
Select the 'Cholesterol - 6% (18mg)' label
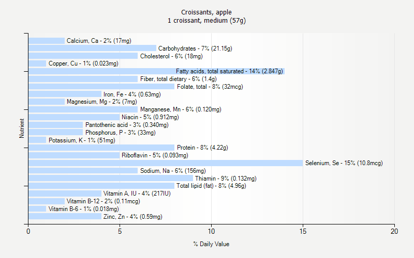click(x=171, y=56)
